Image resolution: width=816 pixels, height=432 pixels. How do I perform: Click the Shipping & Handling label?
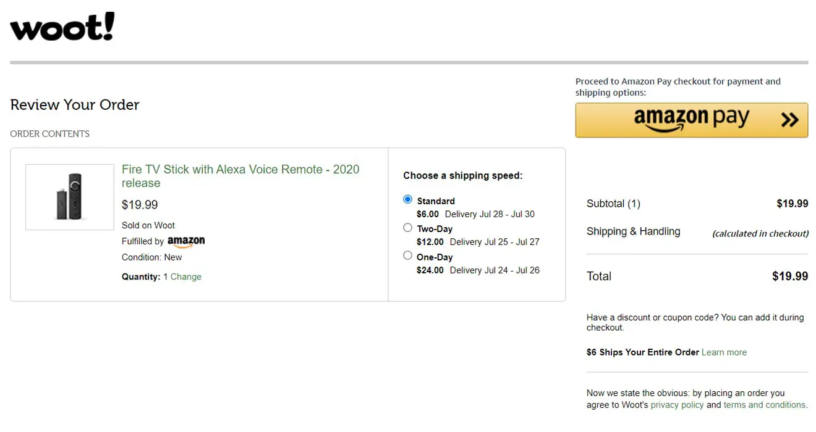tap(633, 231)
